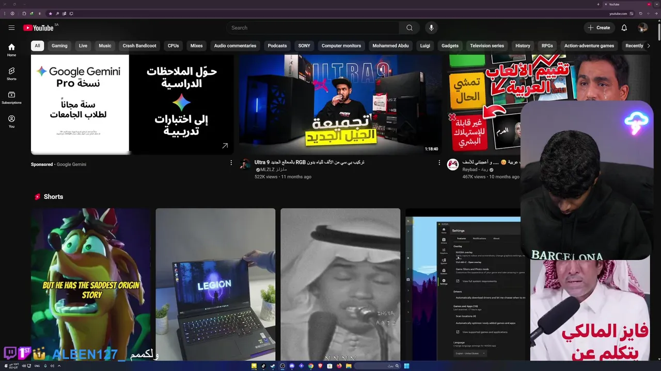Open Steam from the taskbar
The image size is (661, 371).
tap(272, 366)
